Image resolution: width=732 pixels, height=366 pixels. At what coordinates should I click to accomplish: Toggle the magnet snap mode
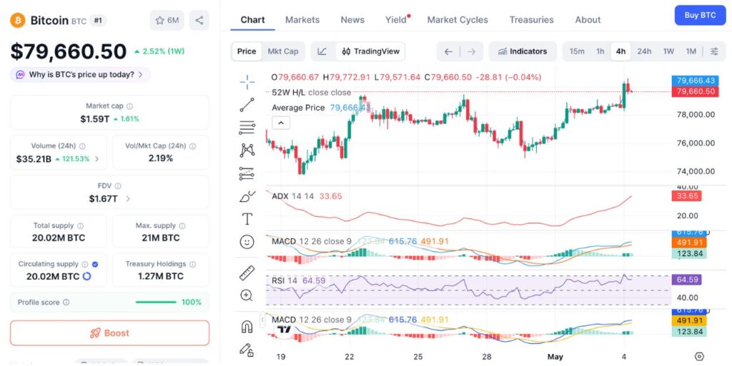pyautogui.click(x=247, y=327)
